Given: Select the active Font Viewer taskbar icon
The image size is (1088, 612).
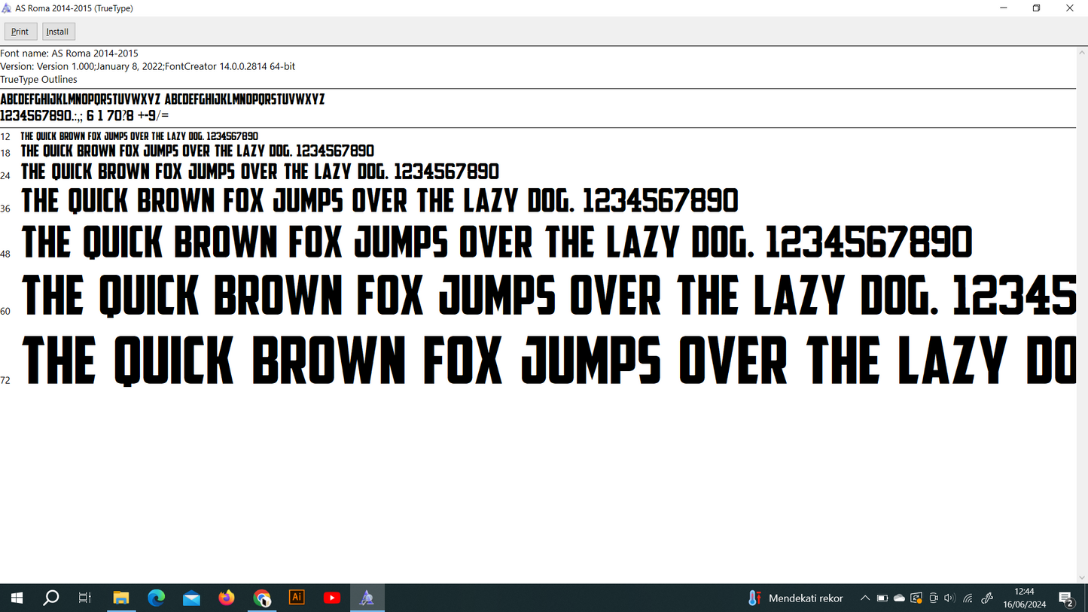Looking at the screenshot, I should point(367,597).
